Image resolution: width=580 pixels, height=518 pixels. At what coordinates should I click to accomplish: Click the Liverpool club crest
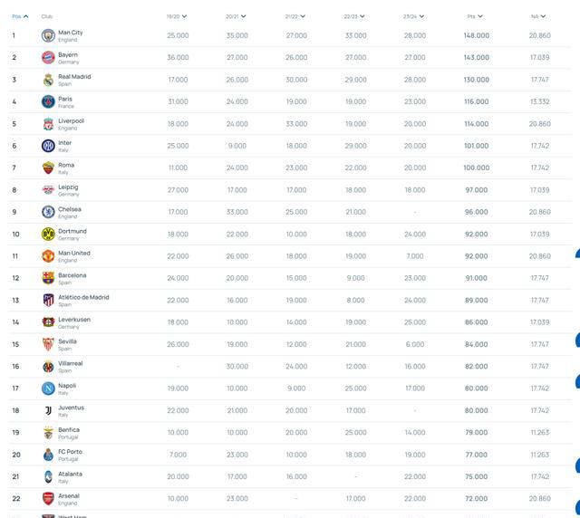click(x=48, y=123)
